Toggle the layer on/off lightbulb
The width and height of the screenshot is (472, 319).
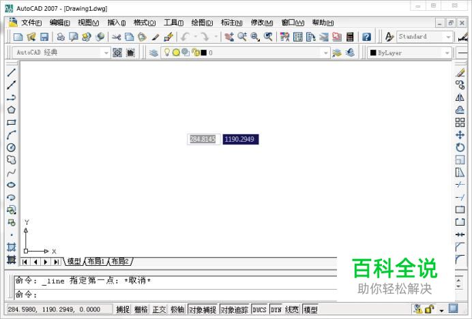pos(166,52)
